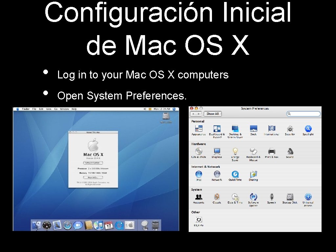Click Show All in System Preferences

click(x=213, y=114)
